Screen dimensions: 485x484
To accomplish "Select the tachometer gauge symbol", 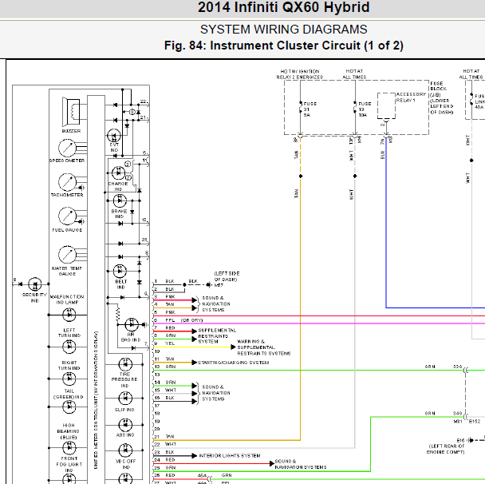I will click(67, 182).
